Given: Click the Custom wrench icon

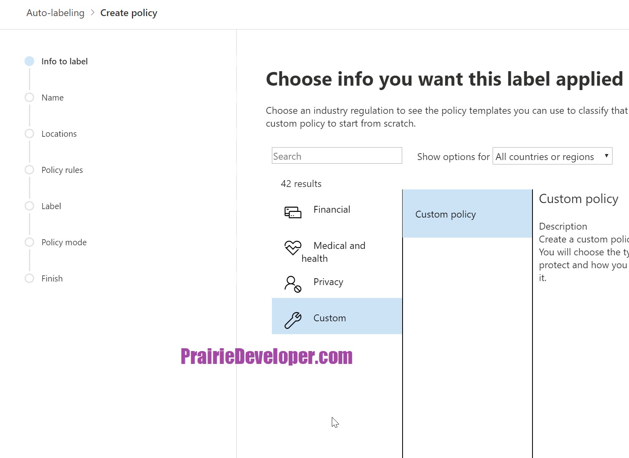Looking at the screenshot, I should [293, 320].
